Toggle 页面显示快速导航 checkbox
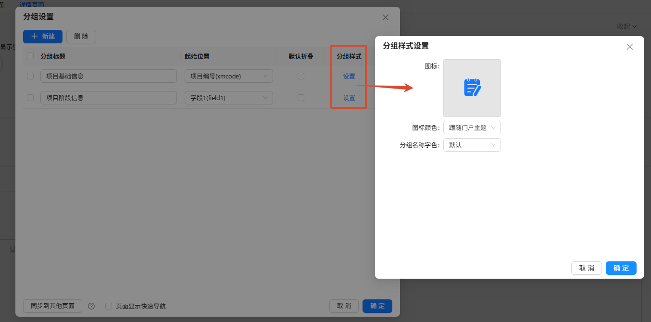The image size is (651, 322). [x=109, y=306]
